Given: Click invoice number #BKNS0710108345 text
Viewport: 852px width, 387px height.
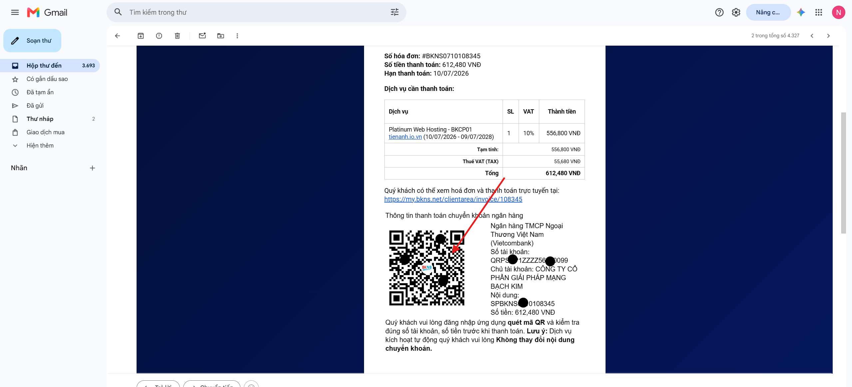Looking at the screenshot, I should (x=451, y=56).
